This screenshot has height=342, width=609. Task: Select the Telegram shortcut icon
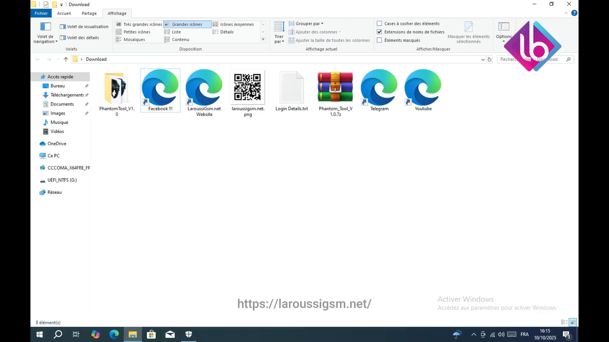click(379, 87)
